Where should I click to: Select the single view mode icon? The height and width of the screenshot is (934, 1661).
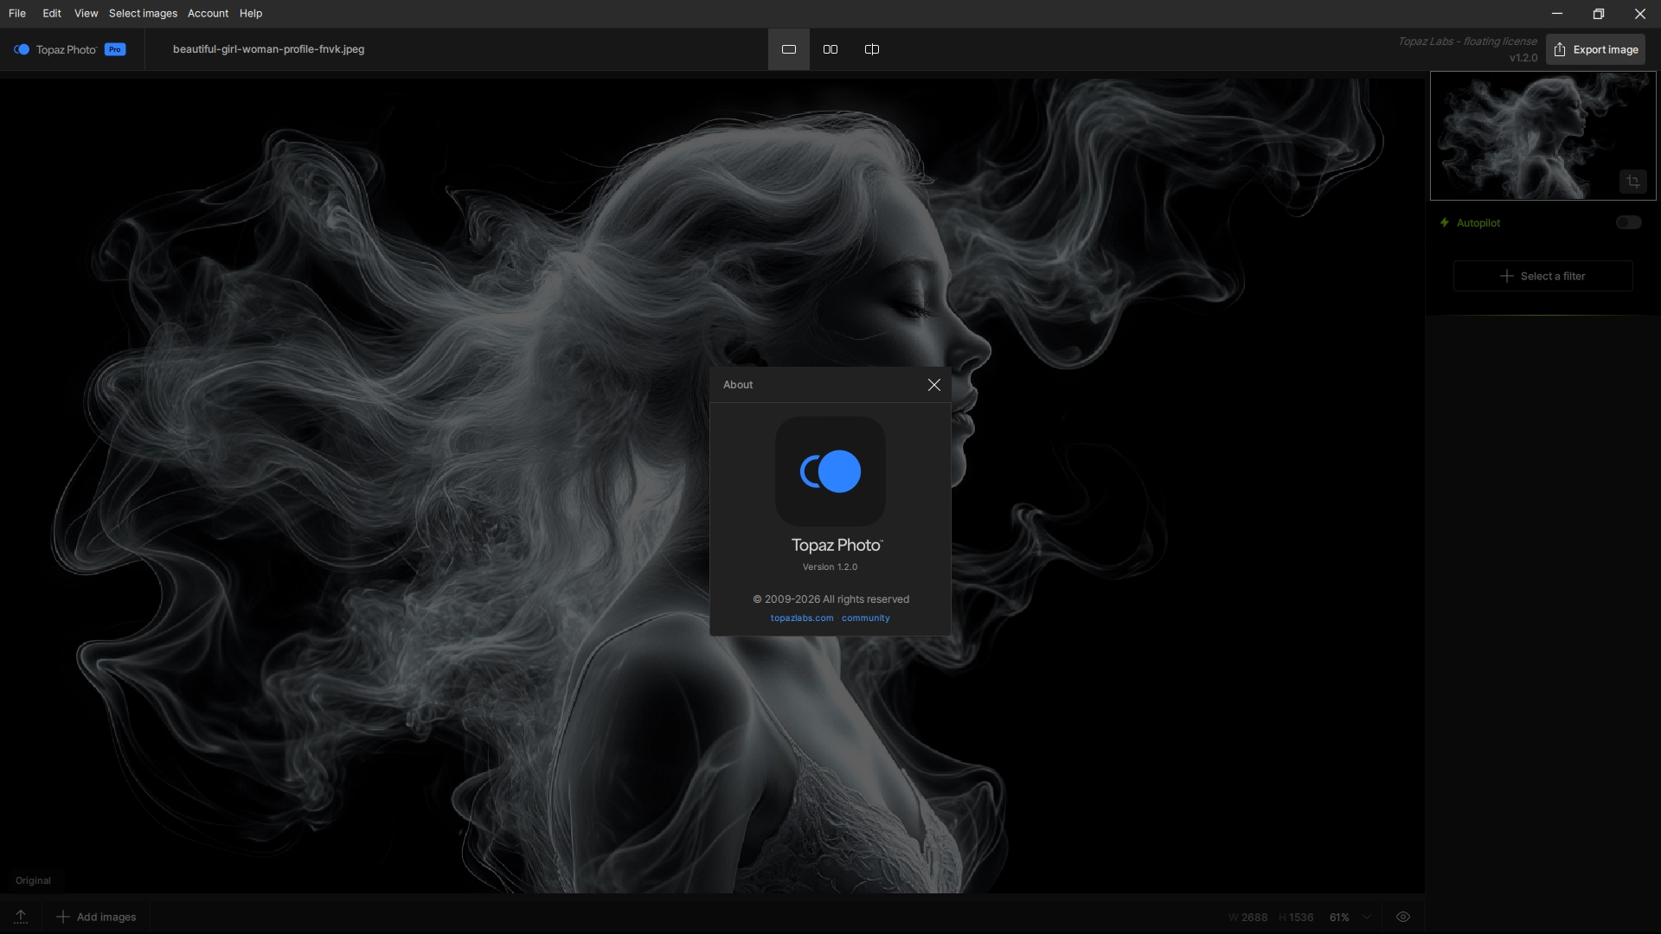[x=788, y=49]
